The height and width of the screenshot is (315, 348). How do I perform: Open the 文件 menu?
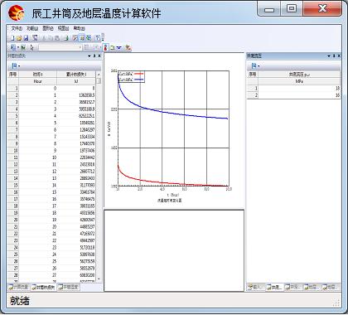click(x=17, y=28)
